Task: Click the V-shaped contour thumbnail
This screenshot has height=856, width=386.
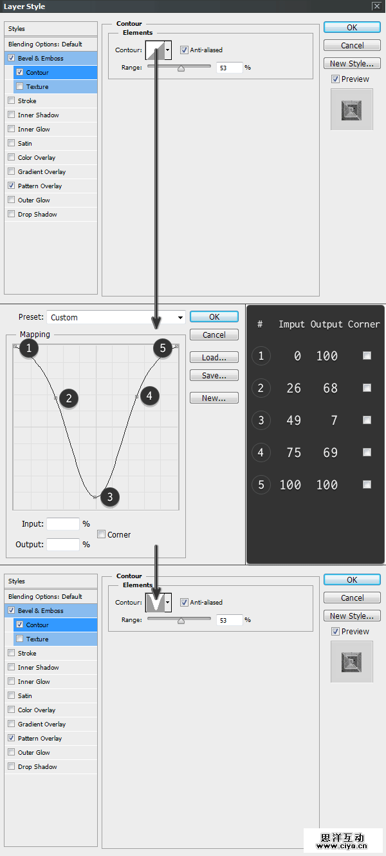Action: pos(155,602)
